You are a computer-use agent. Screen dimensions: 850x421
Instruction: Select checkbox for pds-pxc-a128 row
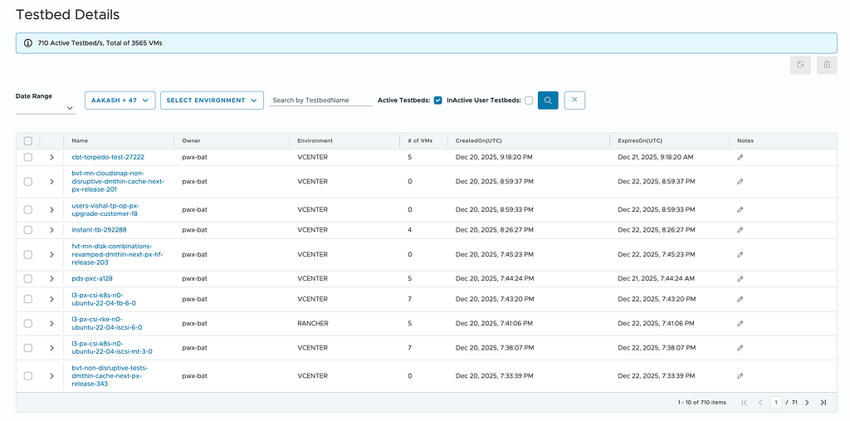(28, 279)
